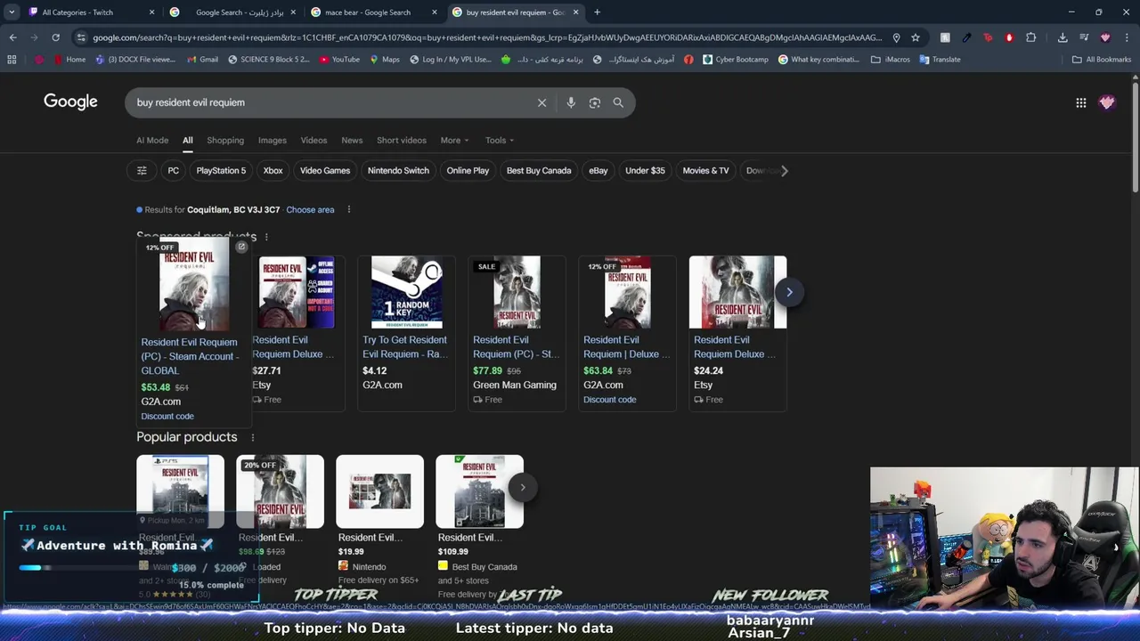Open the extensions puzzle icon
Image resolution: width=1140 pixels, height=641 pixels.
tap(1030, 37)
